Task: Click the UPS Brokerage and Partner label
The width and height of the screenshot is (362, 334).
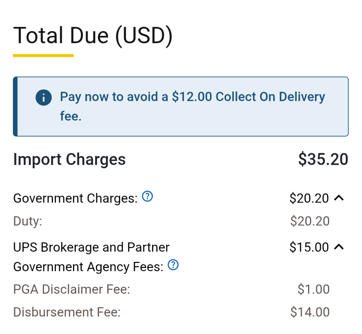Action: [x=91, y=247]
